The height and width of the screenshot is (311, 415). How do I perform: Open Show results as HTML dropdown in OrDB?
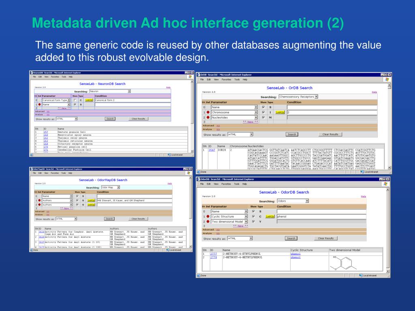click(240, 134)
